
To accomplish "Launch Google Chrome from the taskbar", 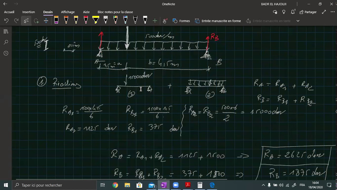I will coord(115,185).
